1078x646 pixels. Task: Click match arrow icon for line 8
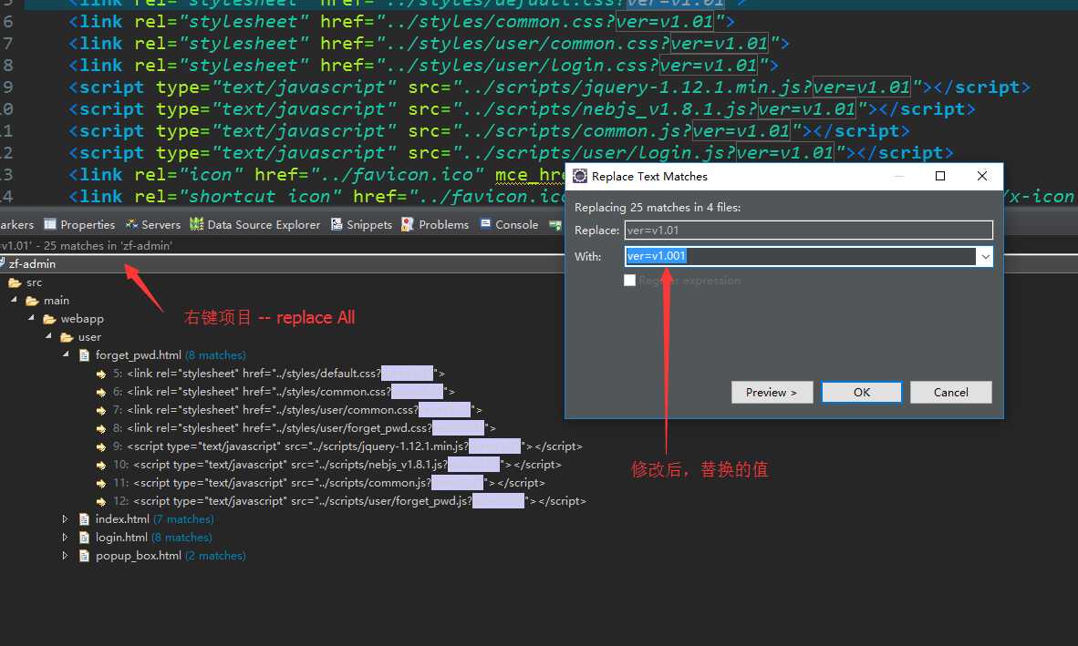(x=101, y=428)
